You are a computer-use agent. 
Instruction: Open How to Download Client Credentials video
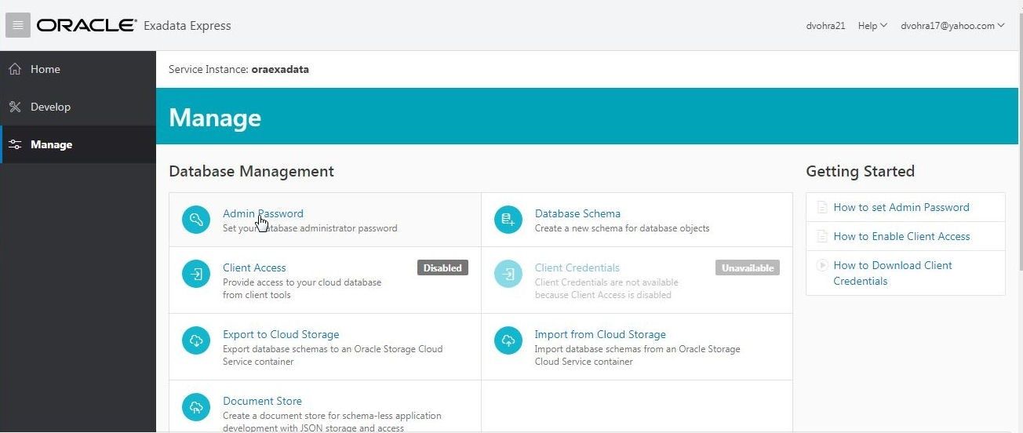pos(893,273)
